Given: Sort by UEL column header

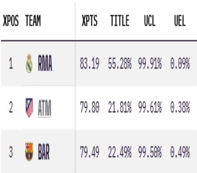Looking at the screenshot, I should coord(180,20).
